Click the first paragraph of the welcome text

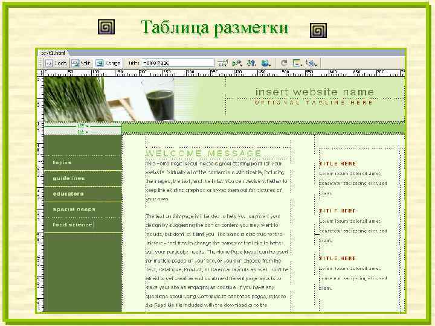tap(217, 181)
